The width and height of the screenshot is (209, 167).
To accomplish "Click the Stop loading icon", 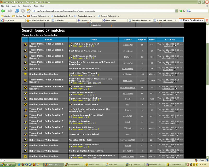I will [x=23, y=11].
